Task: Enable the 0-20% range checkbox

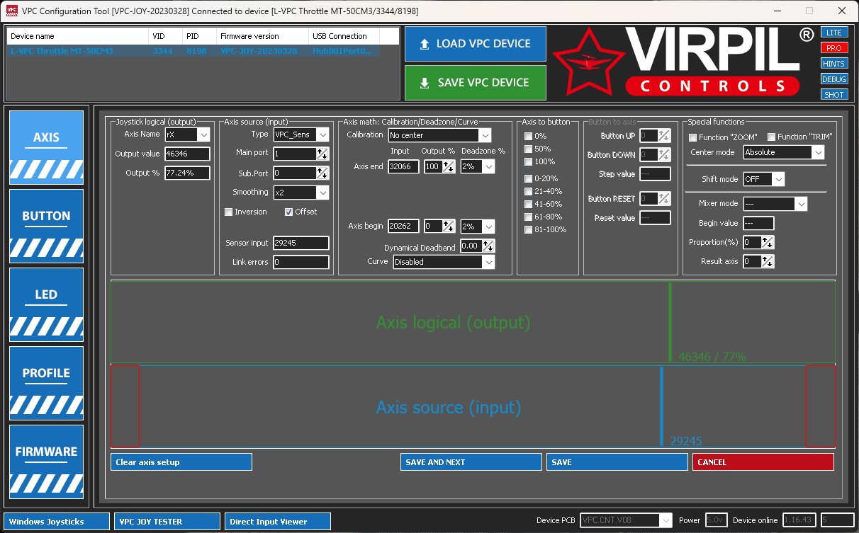Action: tap(527, 178)
